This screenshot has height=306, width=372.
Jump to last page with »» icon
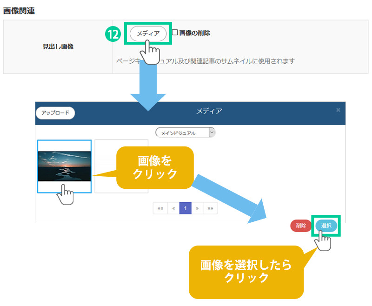tap(210, 208)
